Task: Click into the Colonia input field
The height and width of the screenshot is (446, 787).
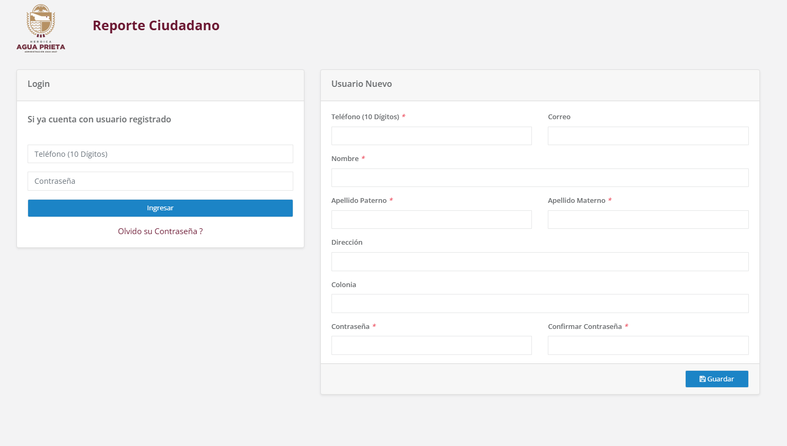Action: 539,304
